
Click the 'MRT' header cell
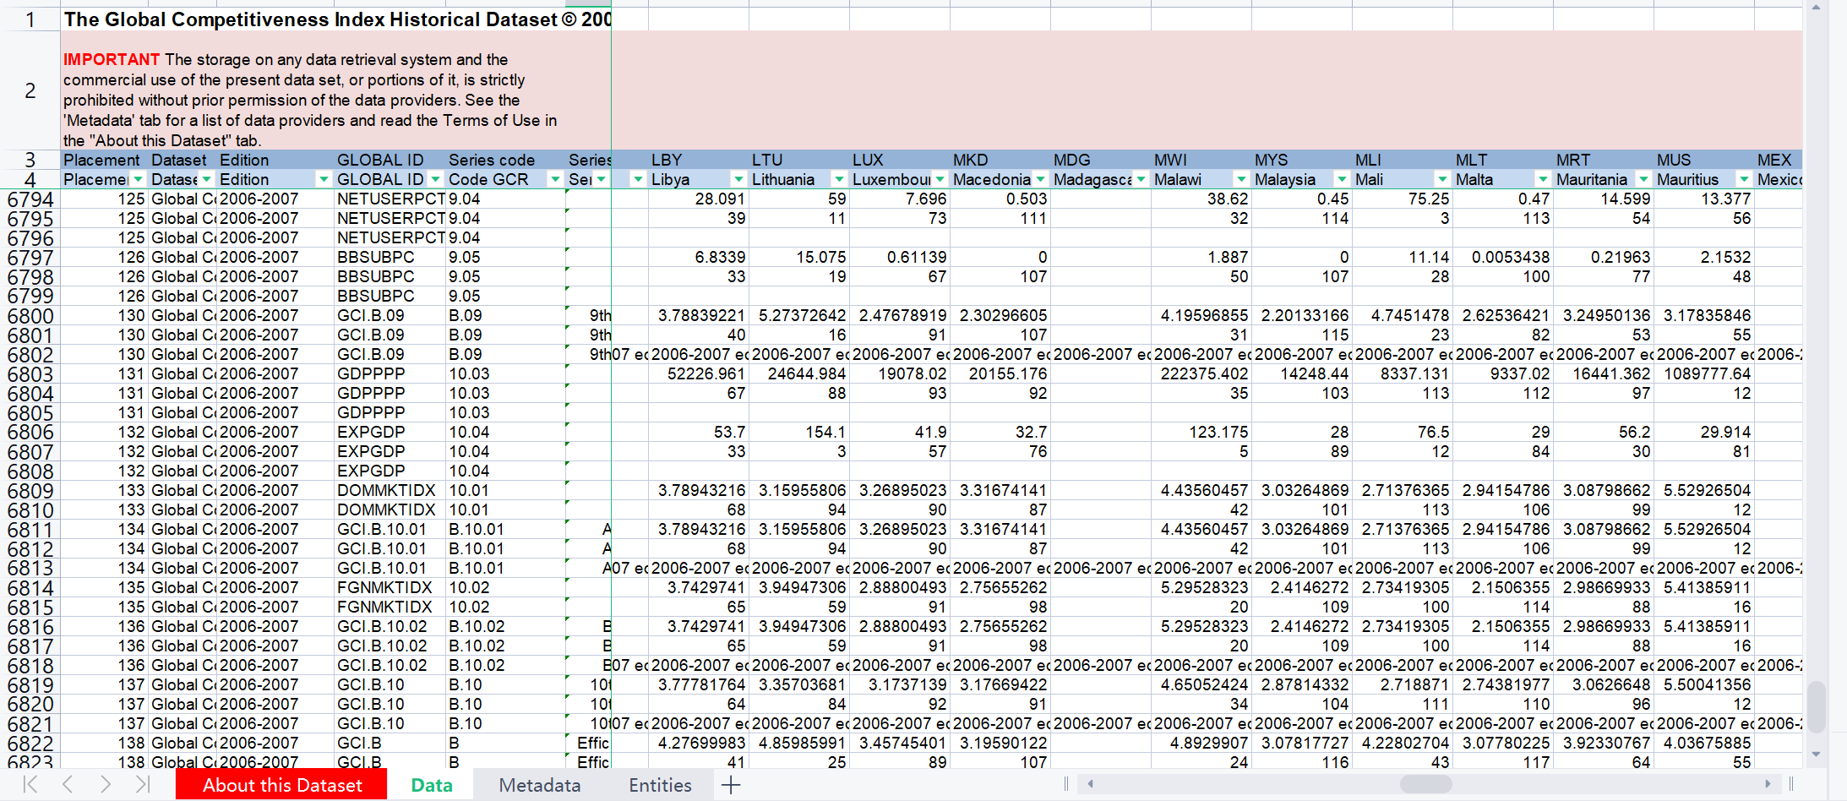1603,160
